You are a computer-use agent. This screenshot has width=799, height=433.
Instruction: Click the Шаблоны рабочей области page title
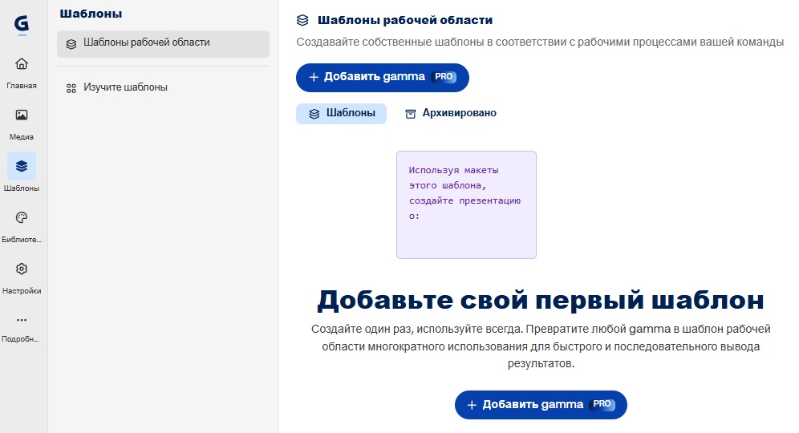(x=405, y=20)
